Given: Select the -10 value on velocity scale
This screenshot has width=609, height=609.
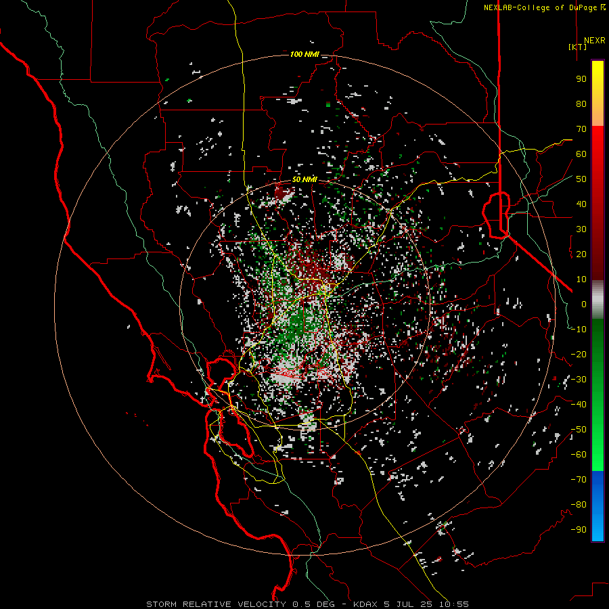Looking at the screenshot, I should [x=579, y=330].
